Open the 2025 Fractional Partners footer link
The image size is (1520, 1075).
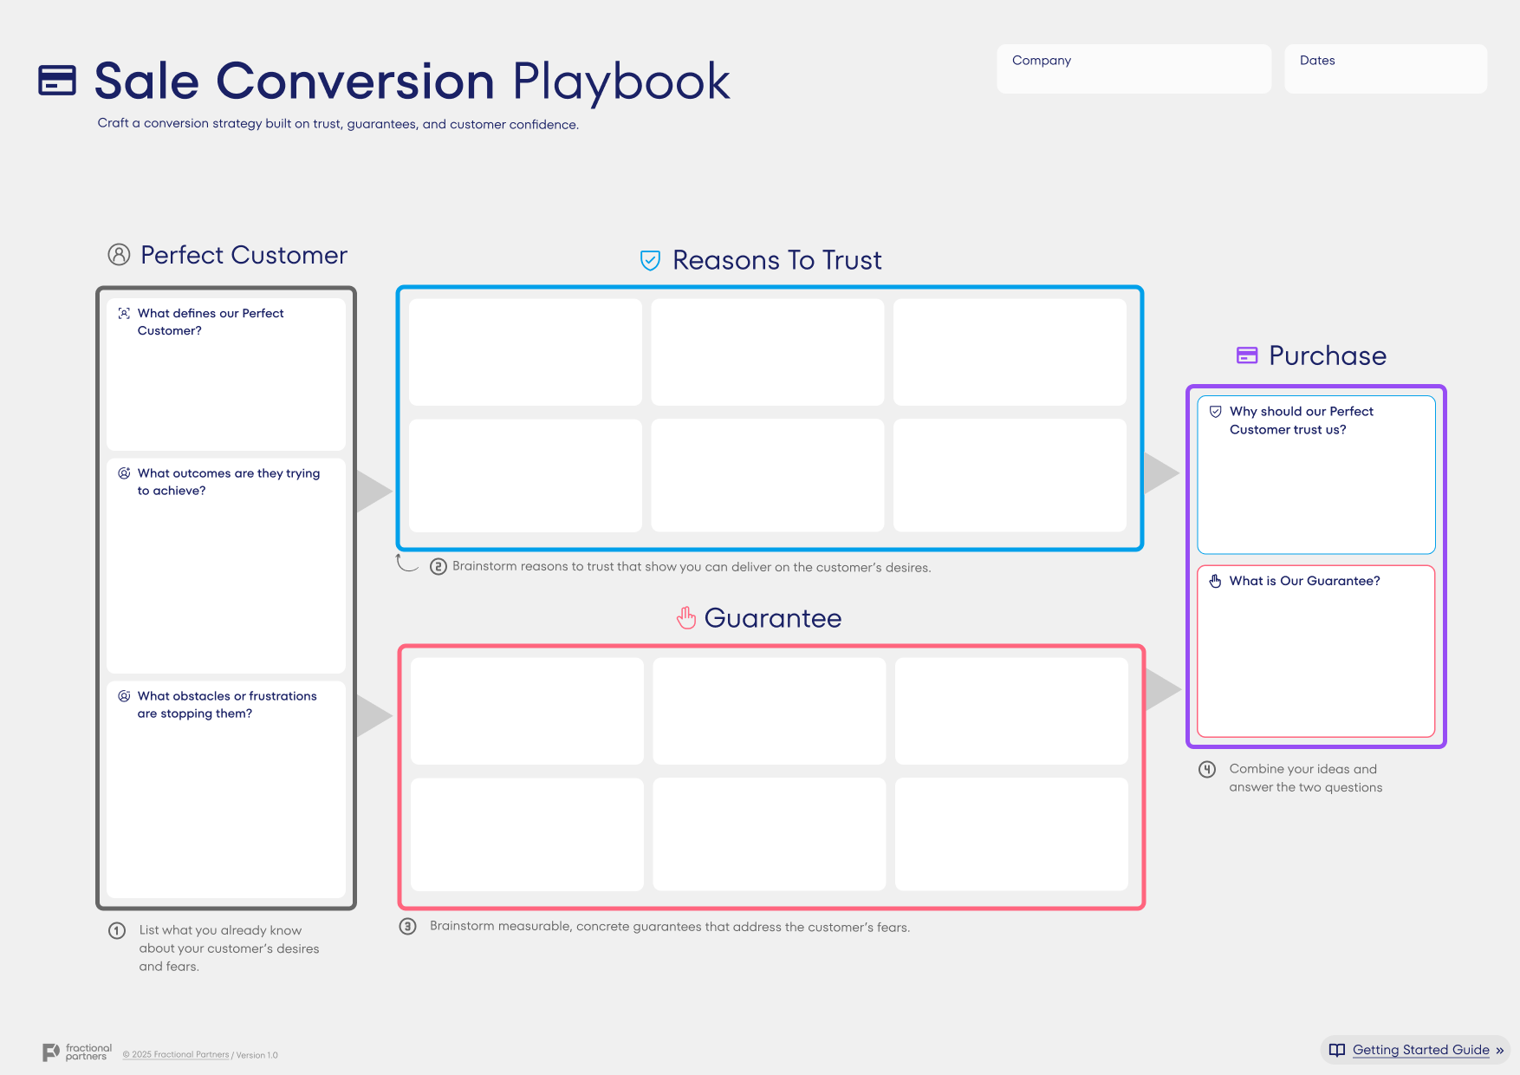point(176,1055)
